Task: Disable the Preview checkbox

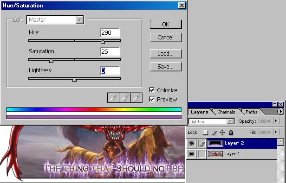Action: pos(152,100)
